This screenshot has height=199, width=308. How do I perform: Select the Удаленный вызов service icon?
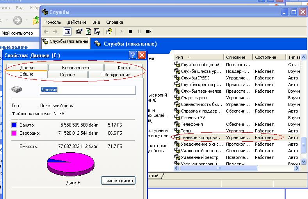pos(177,150)
